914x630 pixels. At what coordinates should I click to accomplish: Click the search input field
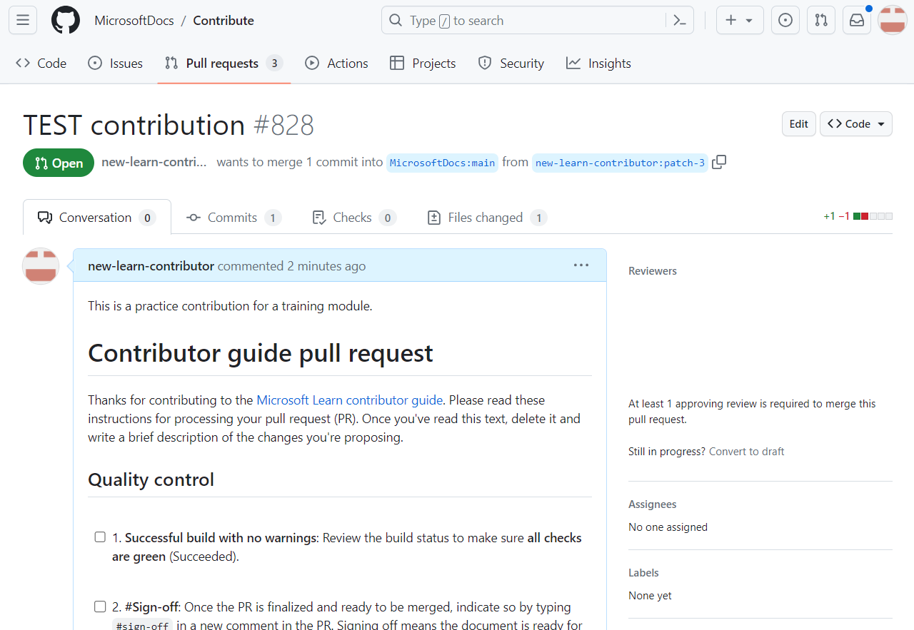pyautogui.click(x=500, y=20)
